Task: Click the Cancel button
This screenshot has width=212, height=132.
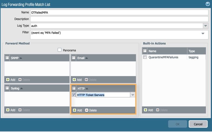Action: 198,124
